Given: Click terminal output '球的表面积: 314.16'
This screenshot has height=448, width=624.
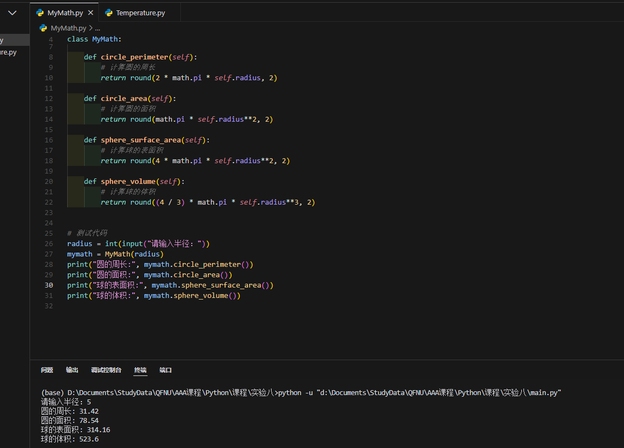Looking at the screenshot, I should pos(75,429).
